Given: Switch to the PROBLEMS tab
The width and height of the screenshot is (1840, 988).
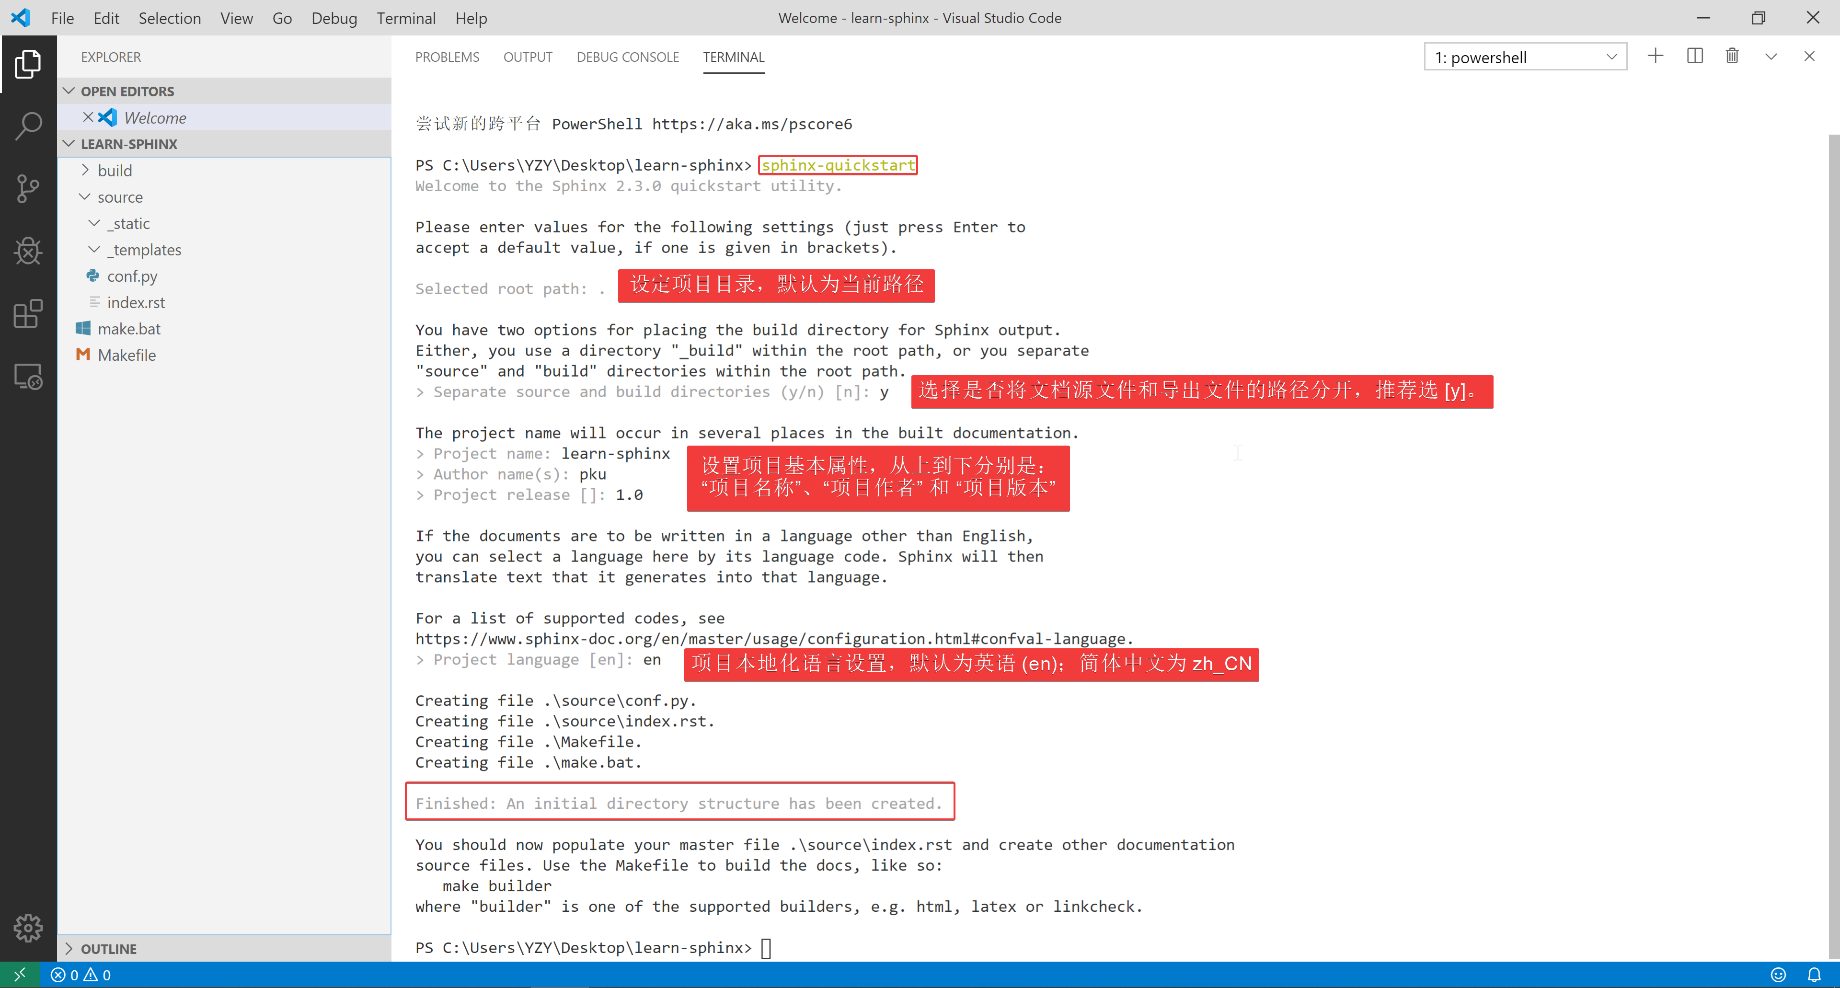Looking at the screenshot, I should 447,57.
